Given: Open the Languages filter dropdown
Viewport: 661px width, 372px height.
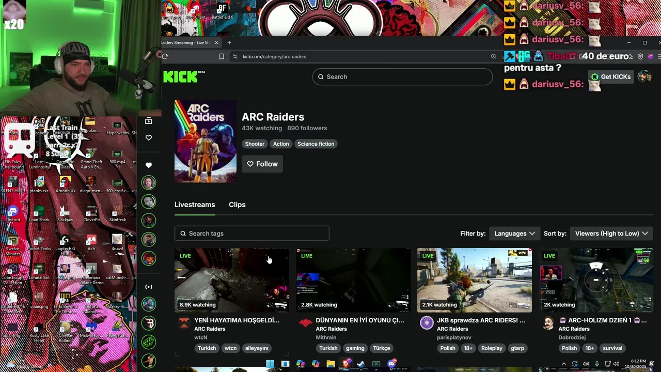Looking at the screenshot, I should [x=514, y=234].
